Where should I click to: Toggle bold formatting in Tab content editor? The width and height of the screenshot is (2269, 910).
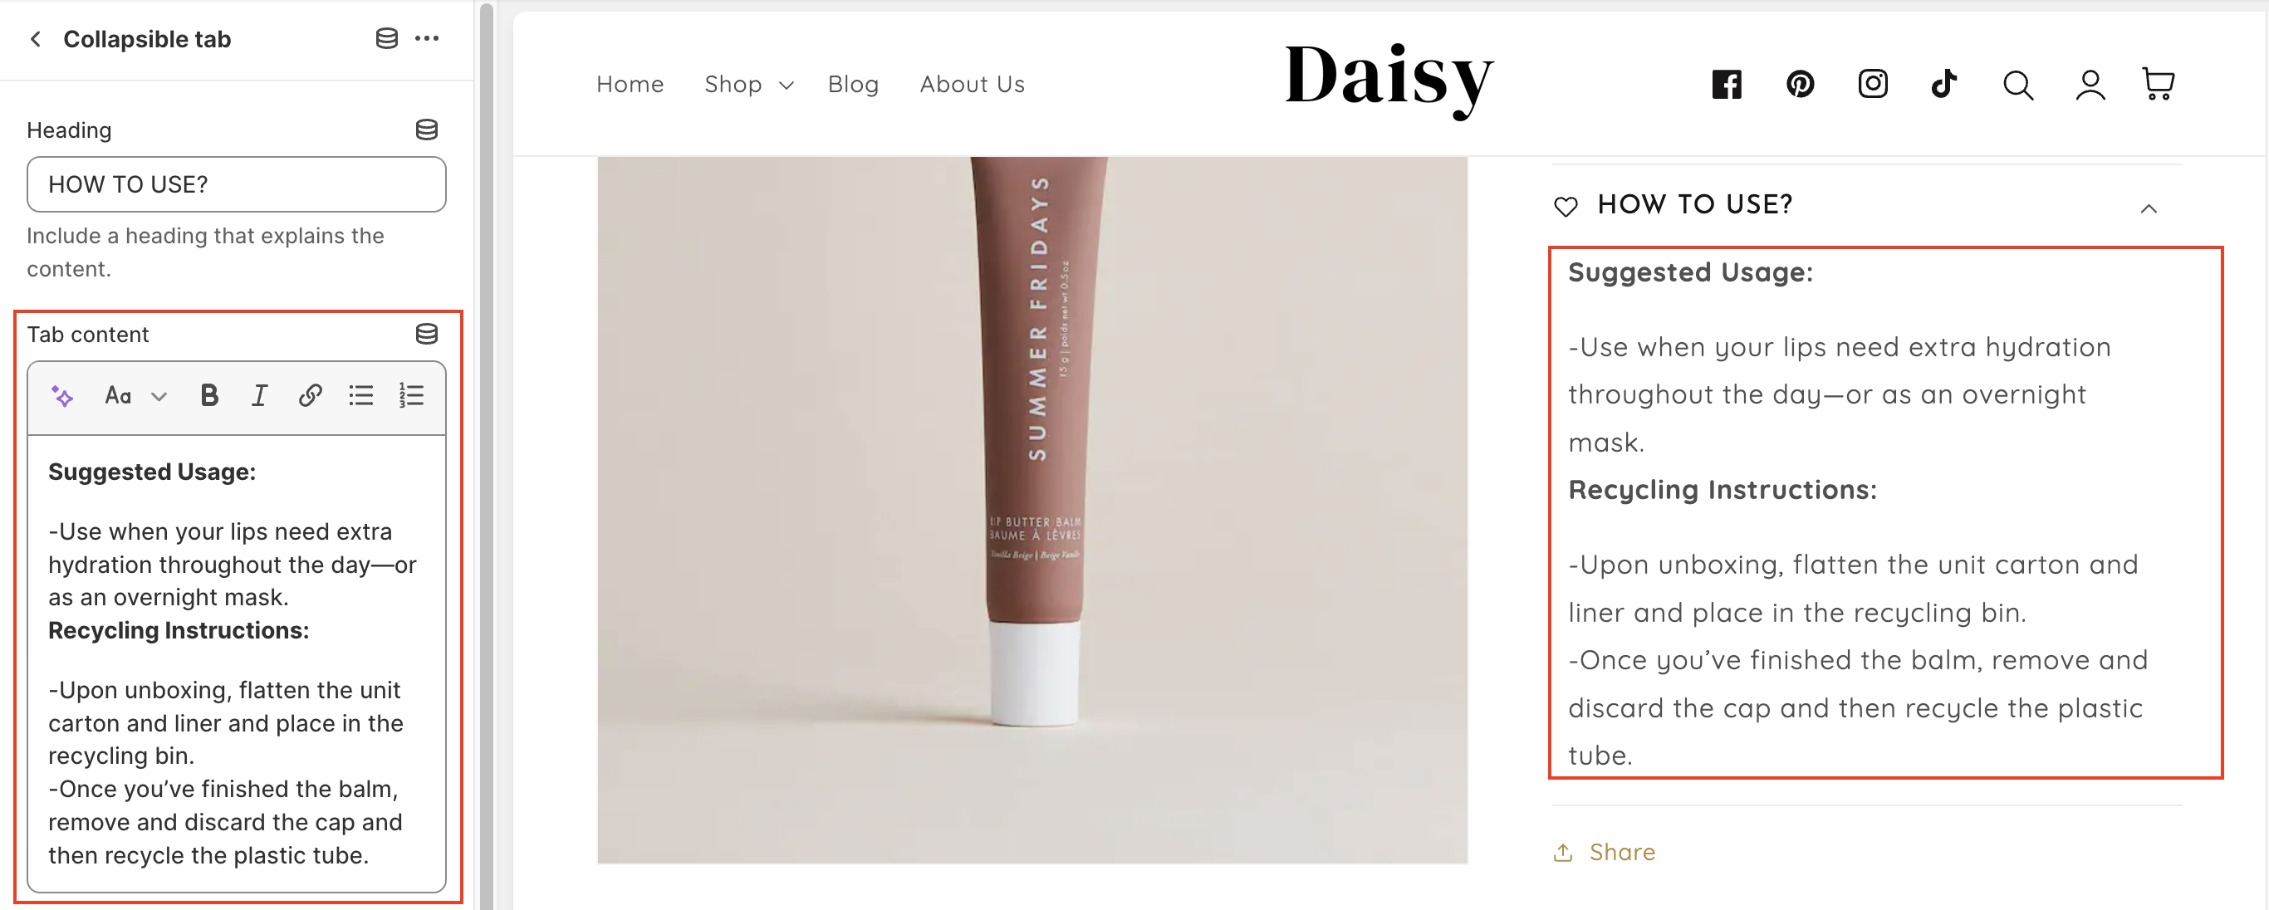coord(208,395)
